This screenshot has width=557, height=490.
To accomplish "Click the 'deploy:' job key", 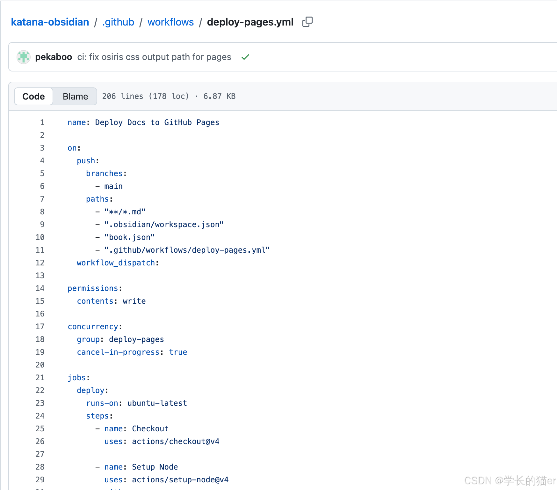I will (93, 390).
